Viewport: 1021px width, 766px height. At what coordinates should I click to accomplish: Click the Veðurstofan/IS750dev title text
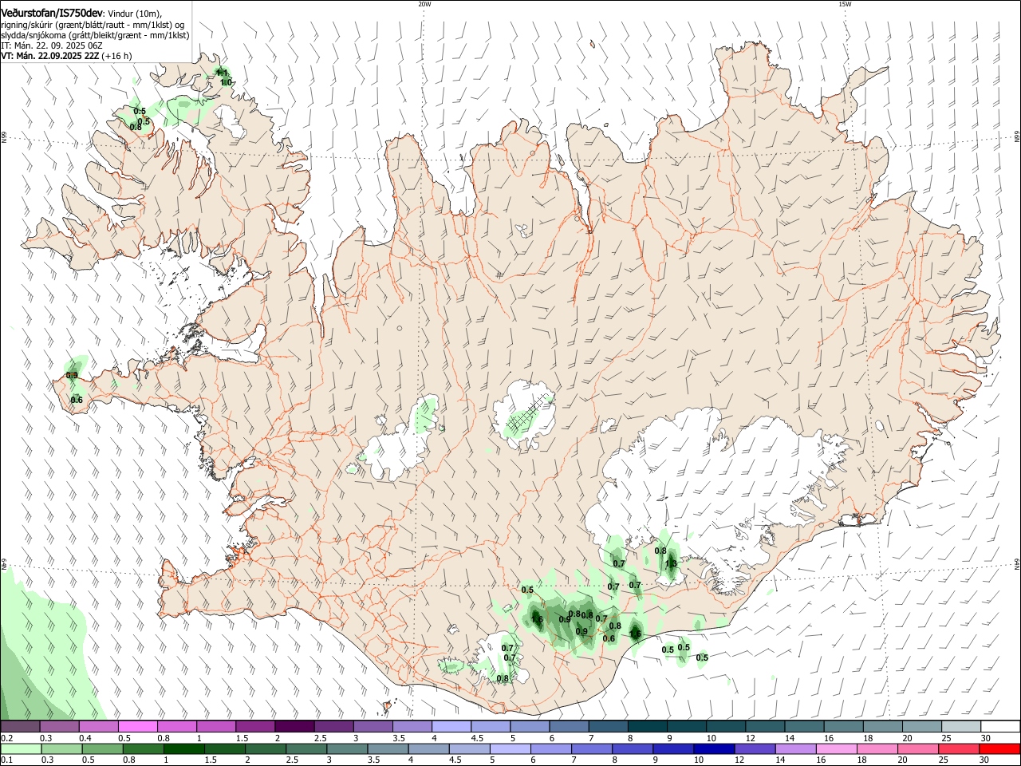[x=53, y=14]
